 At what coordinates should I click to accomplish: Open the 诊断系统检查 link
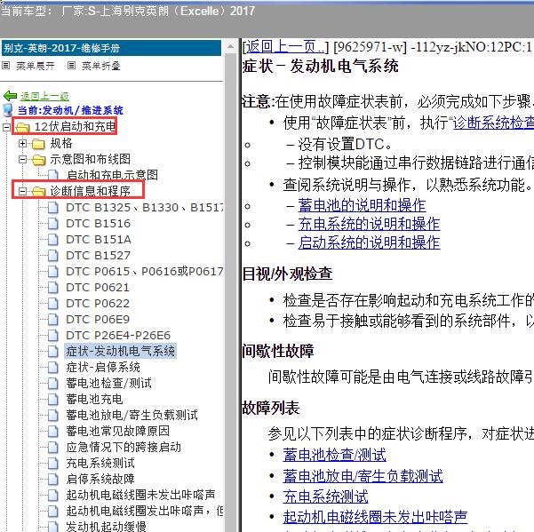click(493, 123)
